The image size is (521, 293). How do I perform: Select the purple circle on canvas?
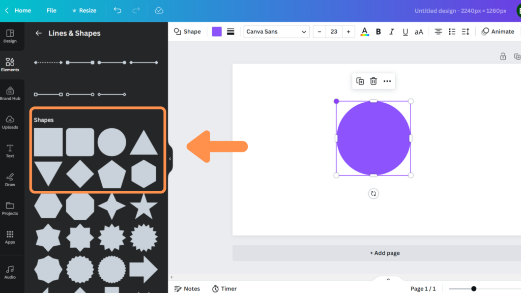(x=373, y=138)
